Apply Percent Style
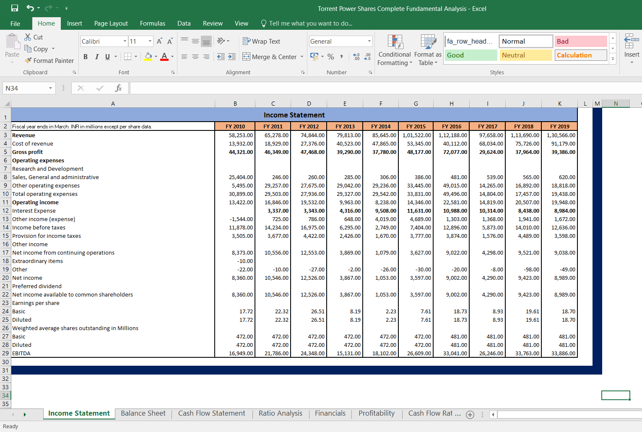 (331, 57)
